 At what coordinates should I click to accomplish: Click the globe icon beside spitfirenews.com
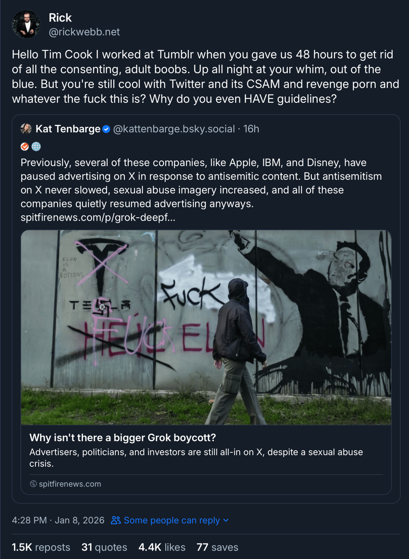click(x=33, y=483)
